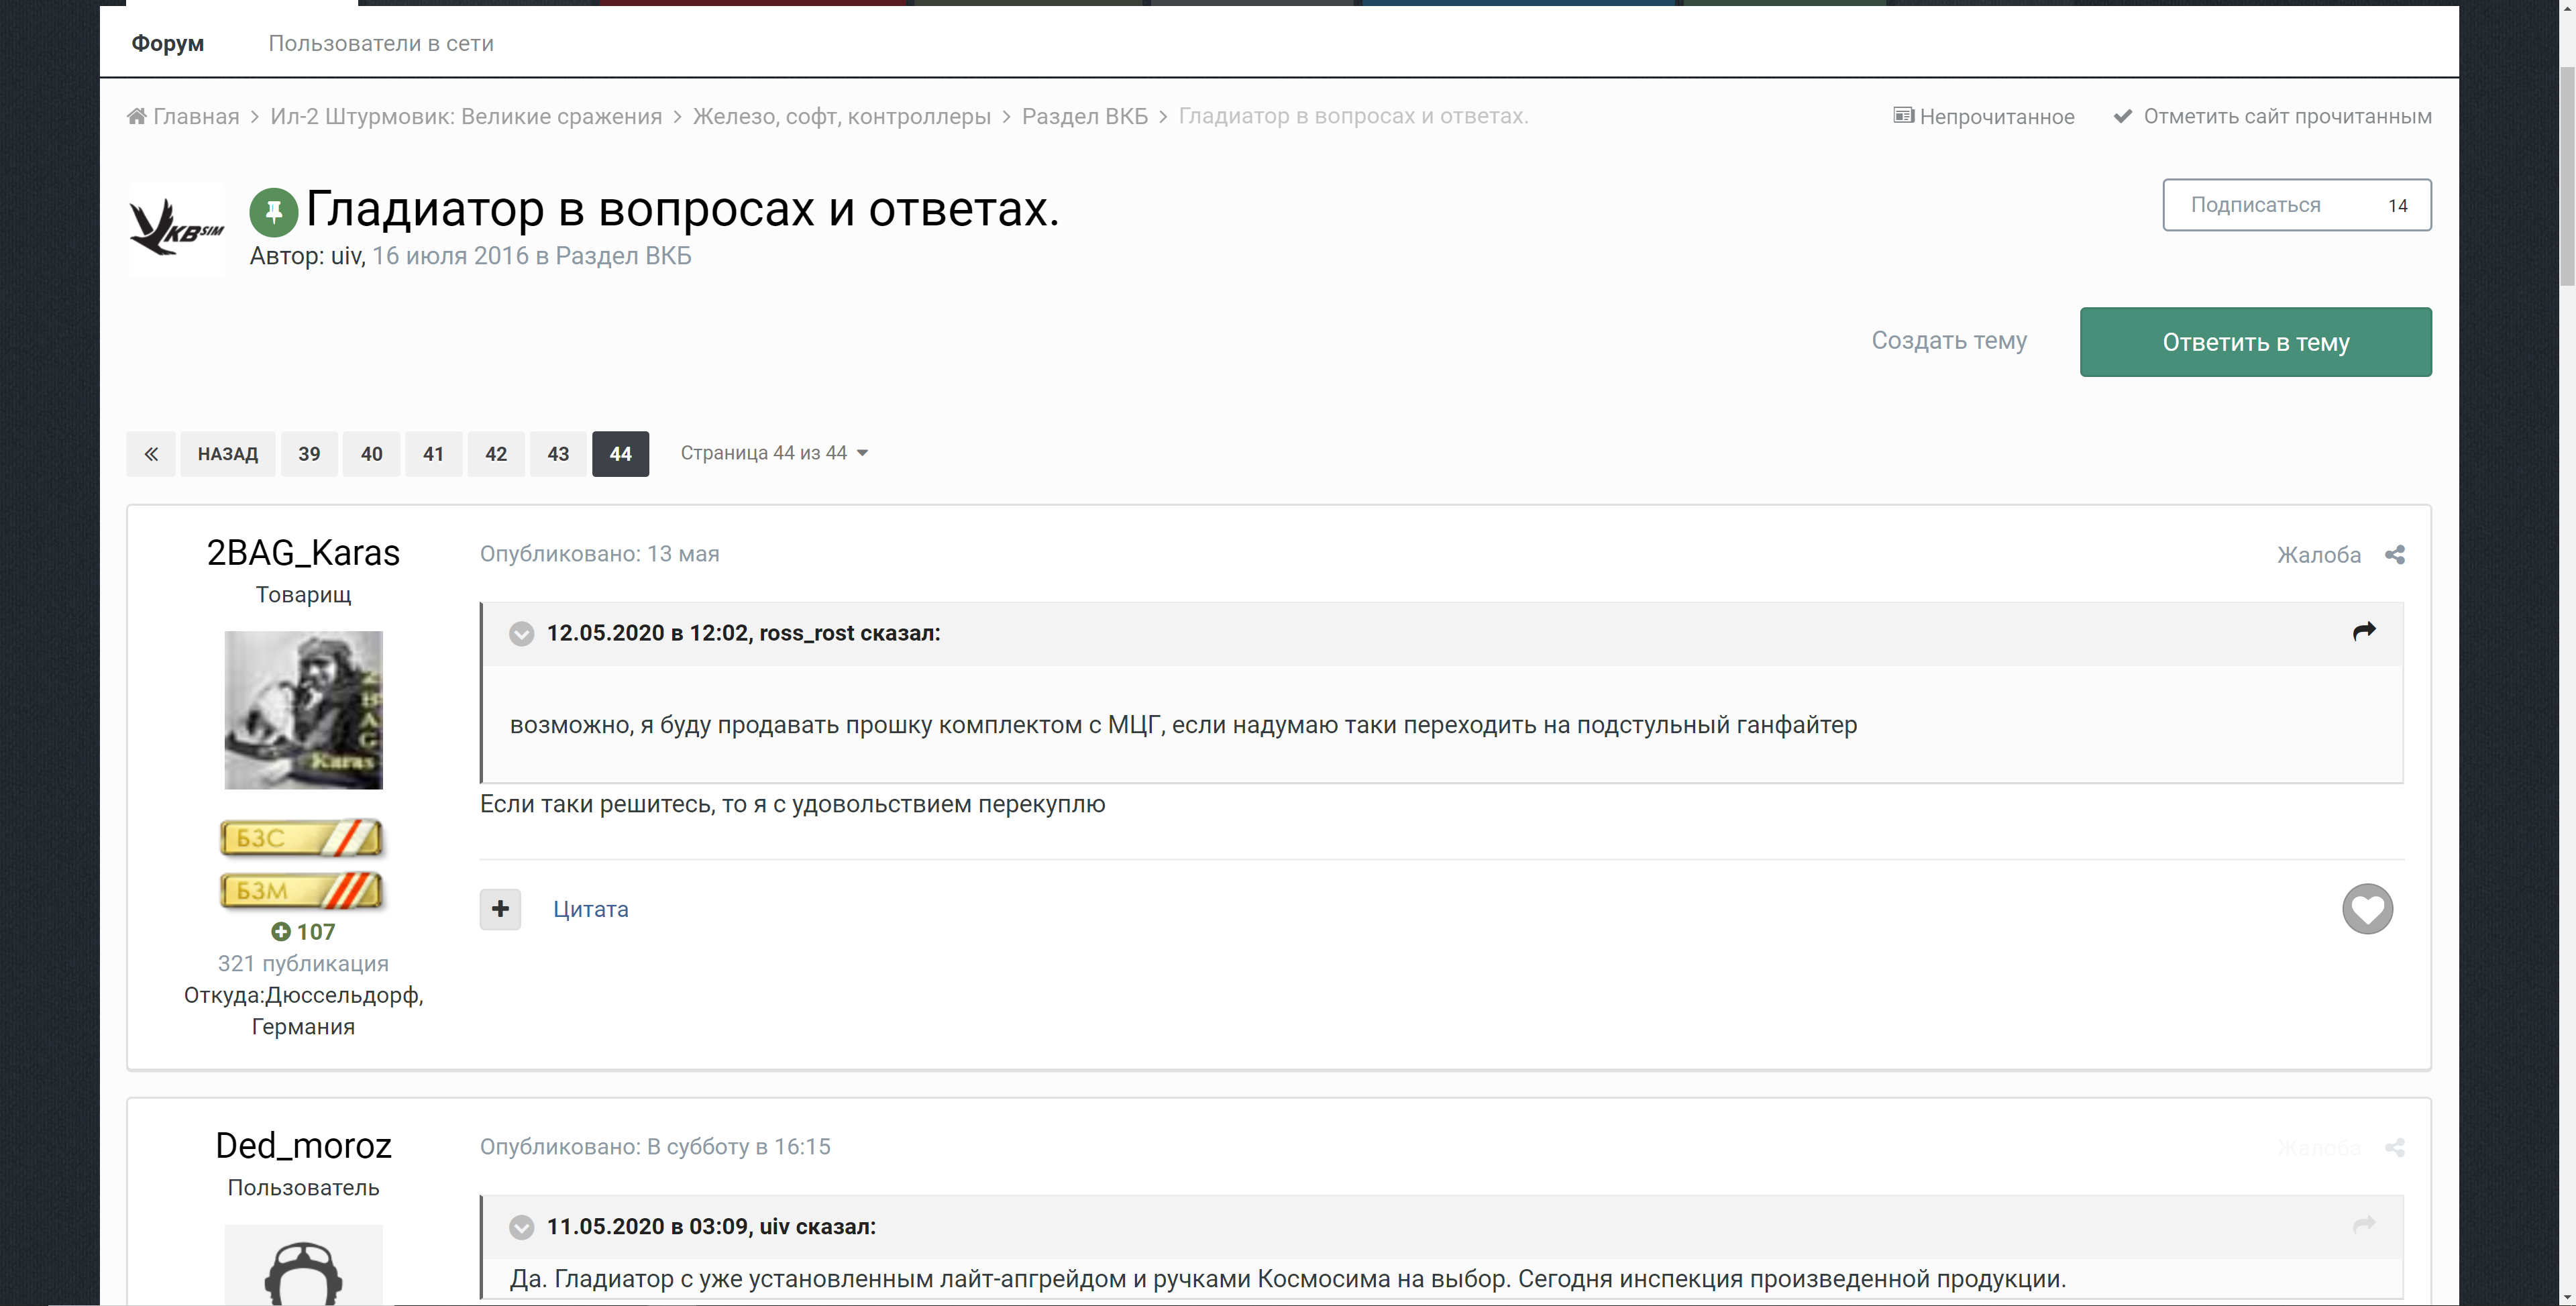Click the page vertical scrollbar thumb
Image resolution: width=2576 pixels, height=1306 pixels.
coord(2566,175)
